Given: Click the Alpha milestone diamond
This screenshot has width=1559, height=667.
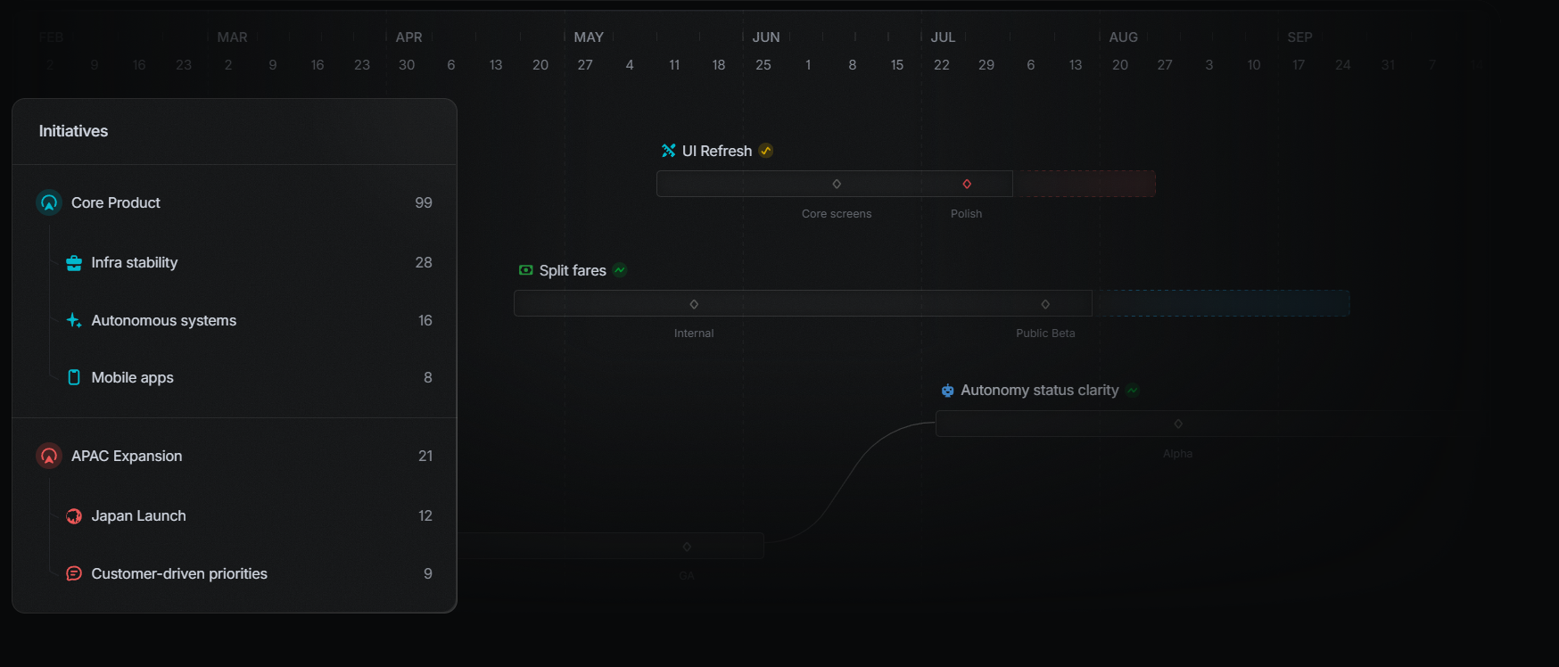Looking at the screenshot, I should (x=1178, y=424).
